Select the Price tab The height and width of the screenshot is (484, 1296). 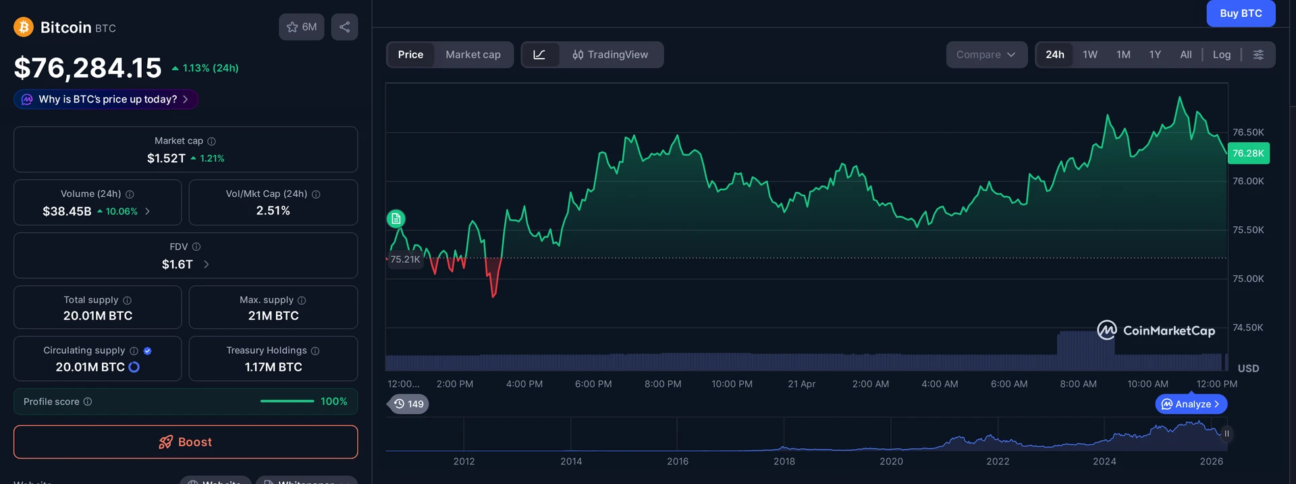pos(410,55)
